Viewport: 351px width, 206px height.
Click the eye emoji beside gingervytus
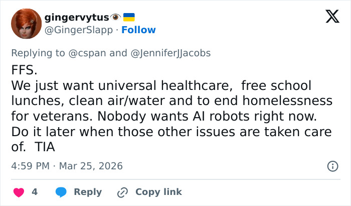pyautogui.click(x=115, y=17)
